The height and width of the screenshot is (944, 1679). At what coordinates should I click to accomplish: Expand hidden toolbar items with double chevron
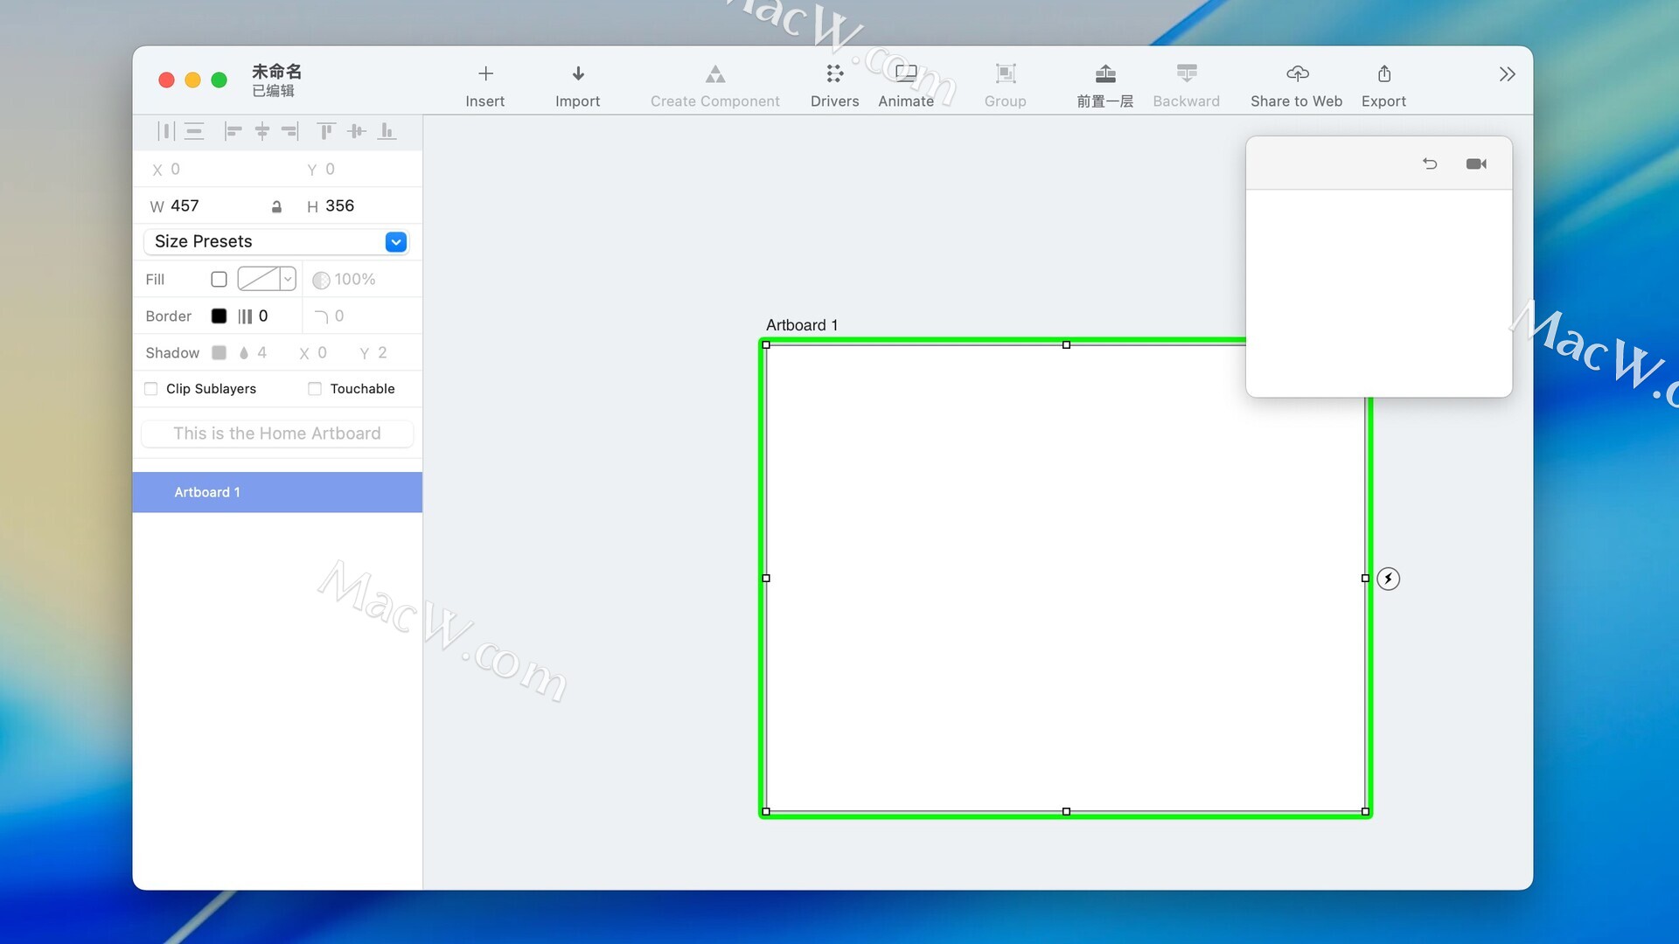[1506, 74]
